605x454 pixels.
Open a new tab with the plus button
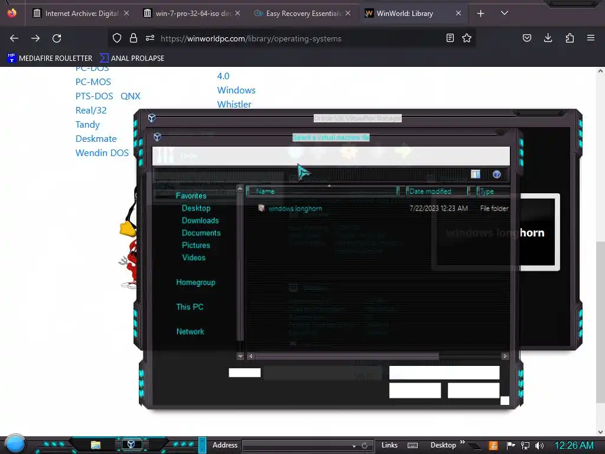coord(480,14)
